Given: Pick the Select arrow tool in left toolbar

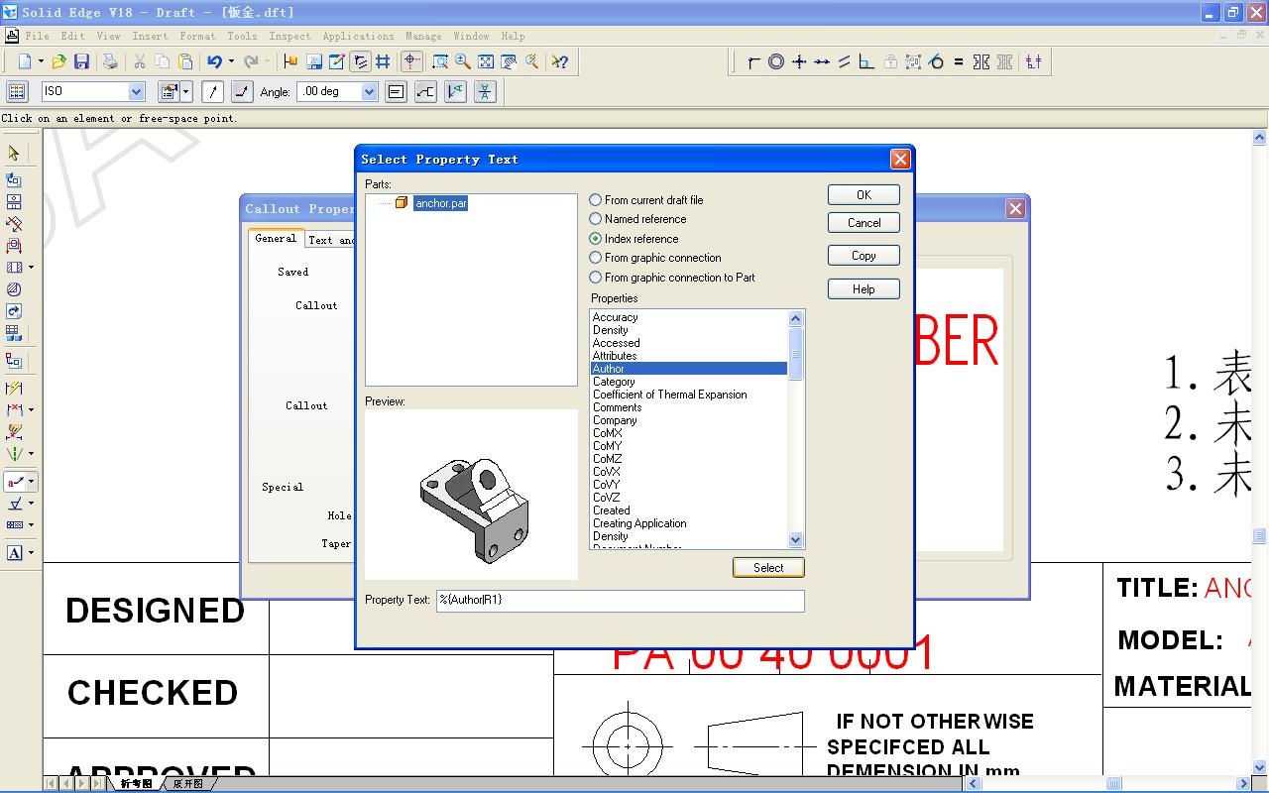Looking at the screenshot, I should (x=14, y=154).
